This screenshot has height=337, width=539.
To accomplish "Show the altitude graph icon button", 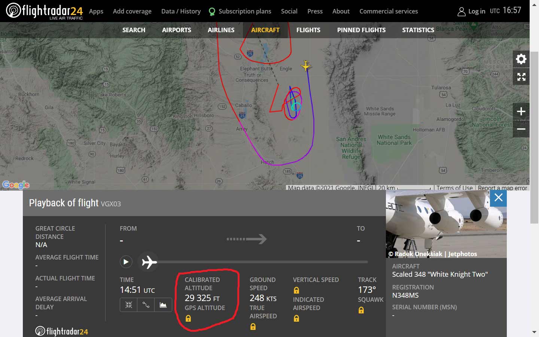I will (x=163, y=305).
